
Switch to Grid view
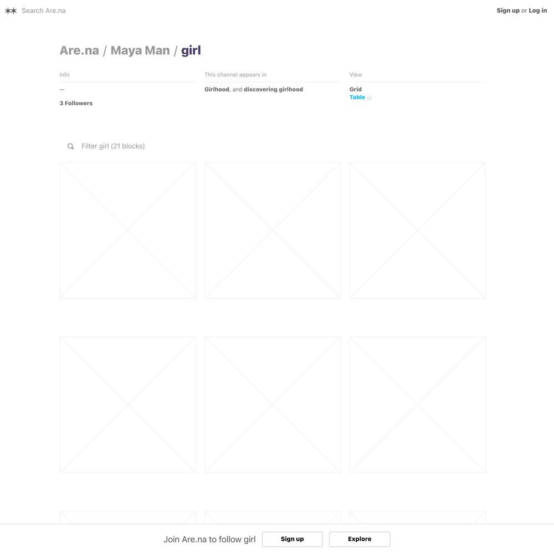(356, 89)
